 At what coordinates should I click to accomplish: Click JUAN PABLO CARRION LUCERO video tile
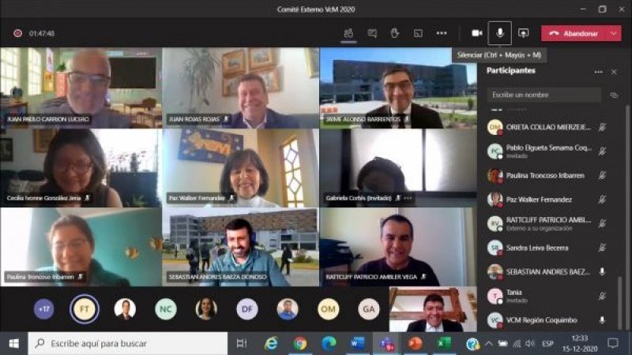pyautogui.click(x=81, y=88)
